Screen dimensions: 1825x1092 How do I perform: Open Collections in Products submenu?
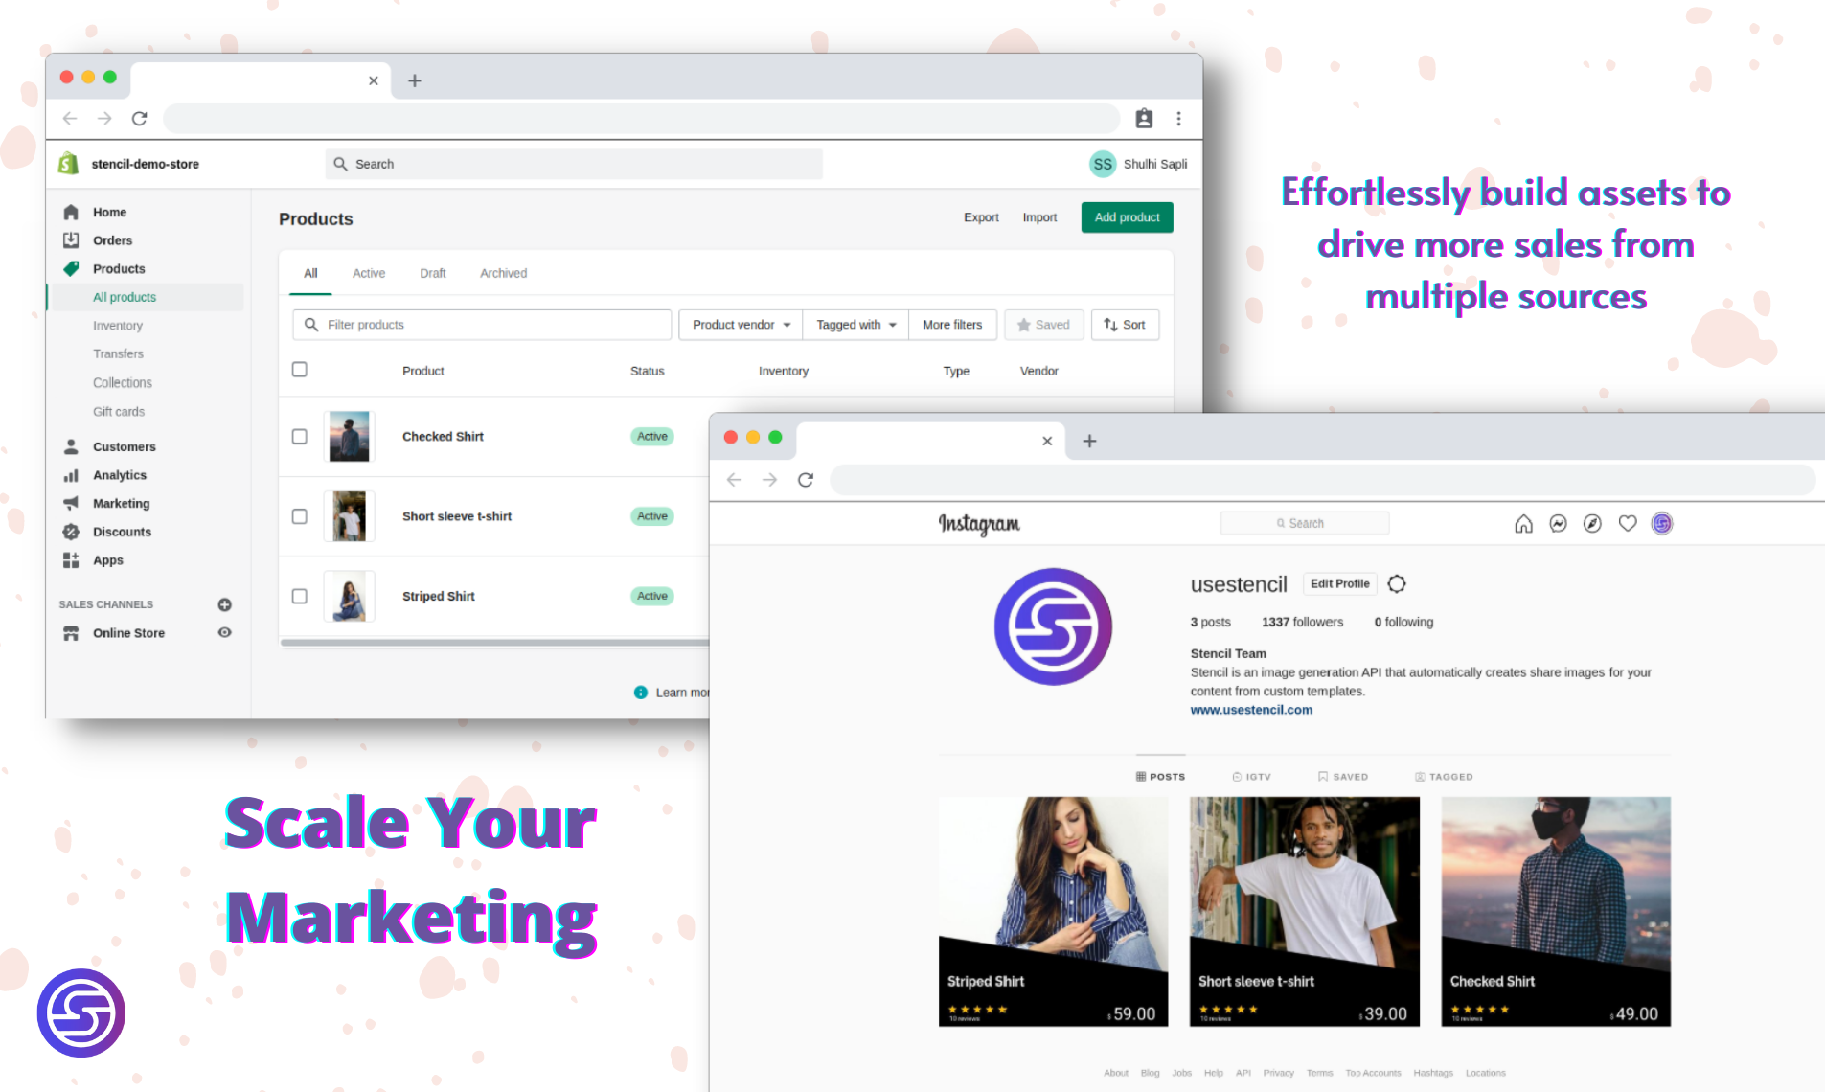pos(123,382)
